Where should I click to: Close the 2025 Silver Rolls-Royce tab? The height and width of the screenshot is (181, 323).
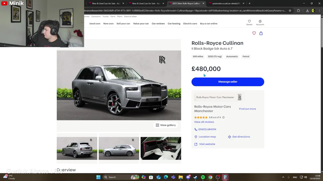point(203,4)
